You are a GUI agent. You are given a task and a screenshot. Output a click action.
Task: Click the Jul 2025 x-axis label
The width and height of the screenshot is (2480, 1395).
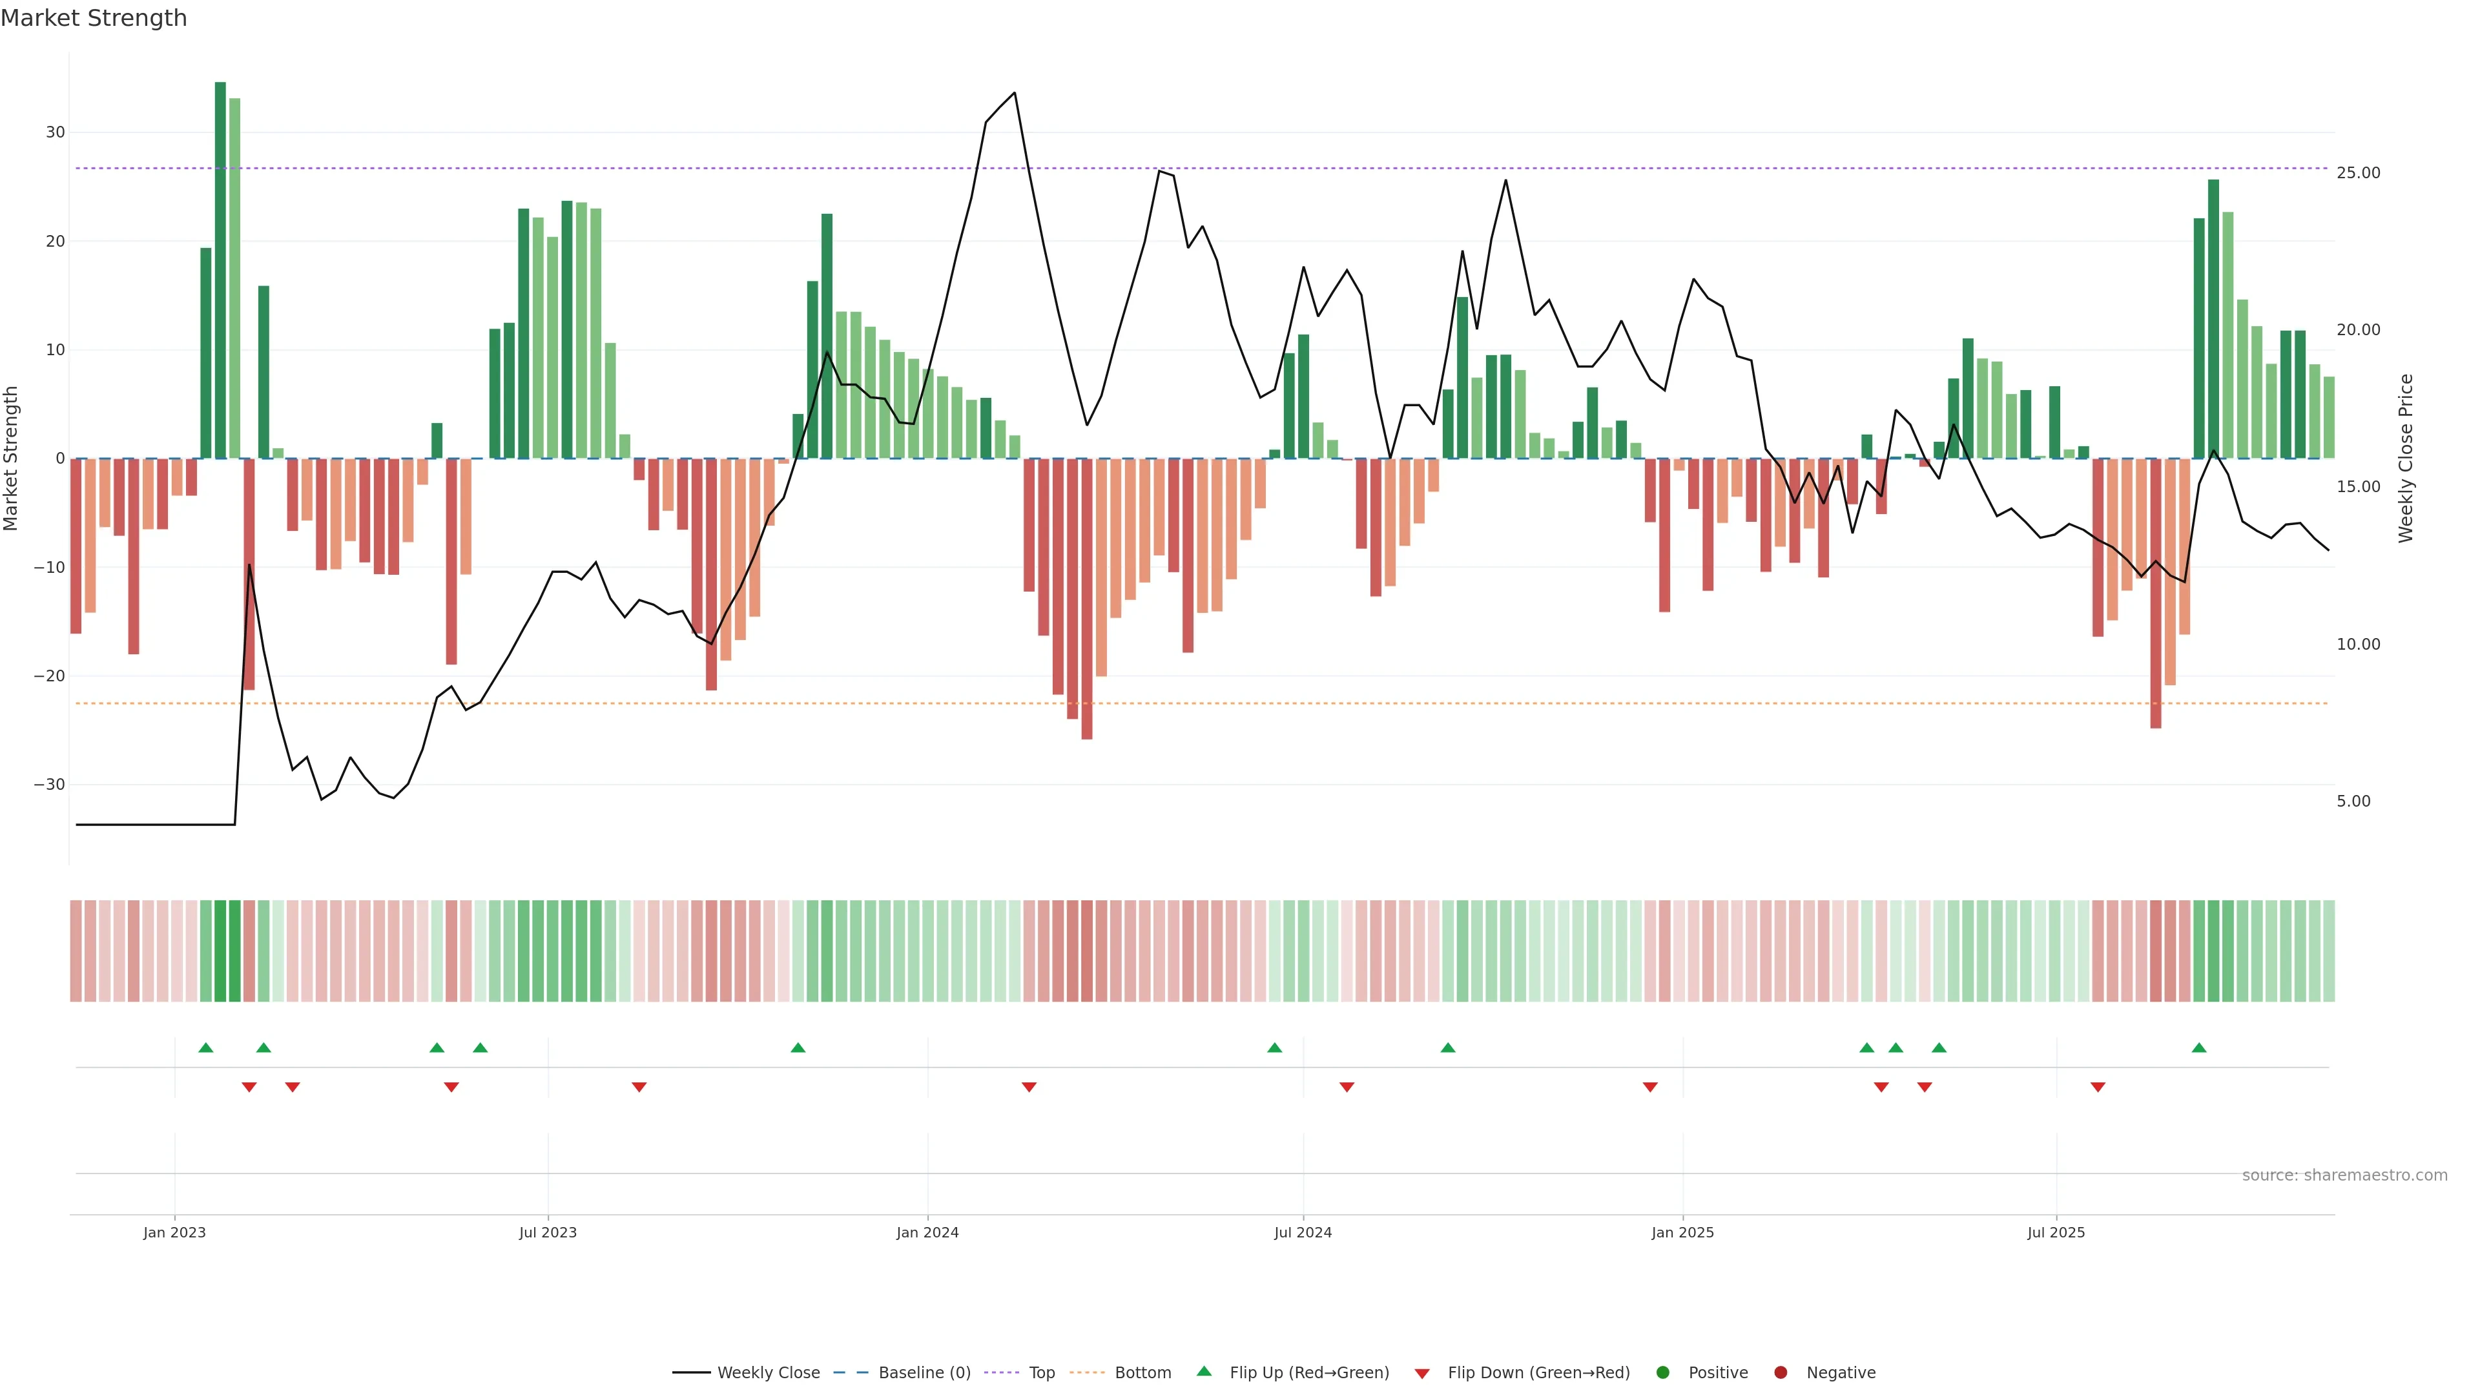[x=2056, y=1234]
